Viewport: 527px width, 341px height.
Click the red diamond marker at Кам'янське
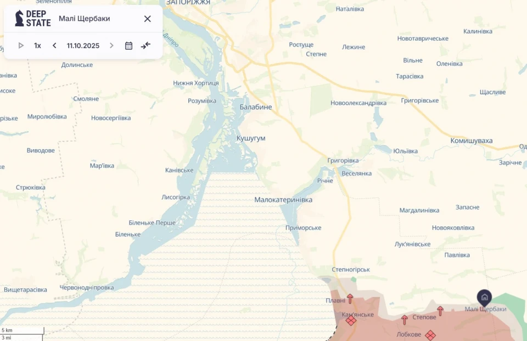point(351,321)
